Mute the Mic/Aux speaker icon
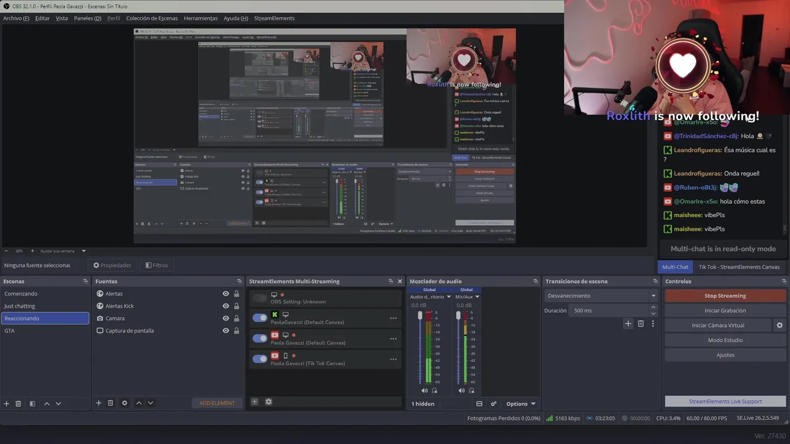790x444 pixels. [x=461, y=390]
